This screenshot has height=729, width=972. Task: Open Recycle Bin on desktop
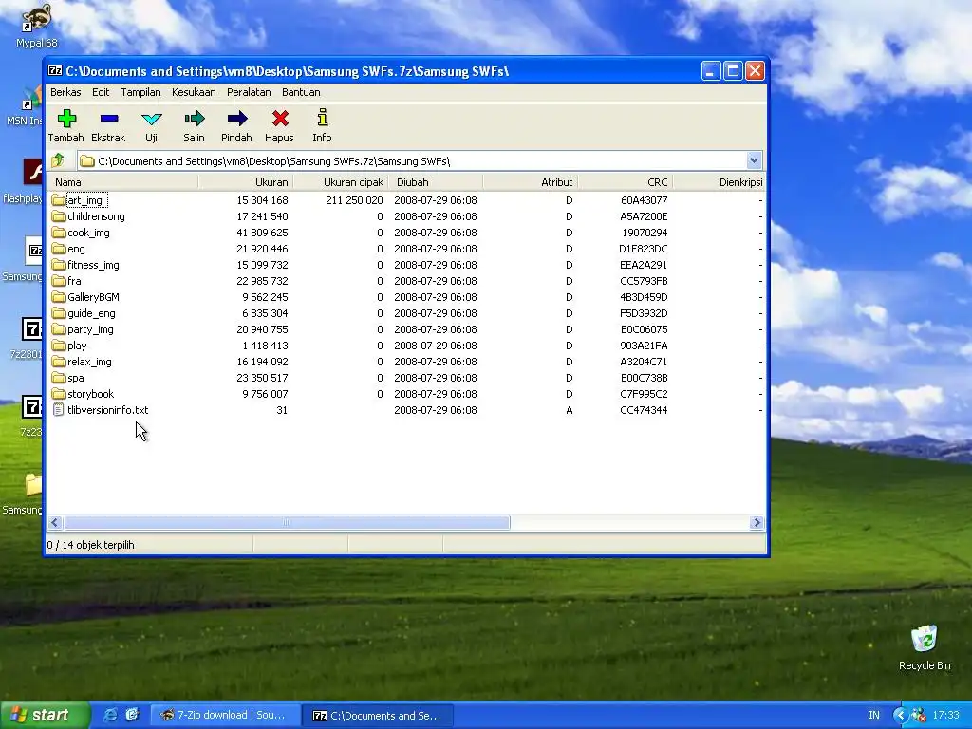click(x=925, y=647)
